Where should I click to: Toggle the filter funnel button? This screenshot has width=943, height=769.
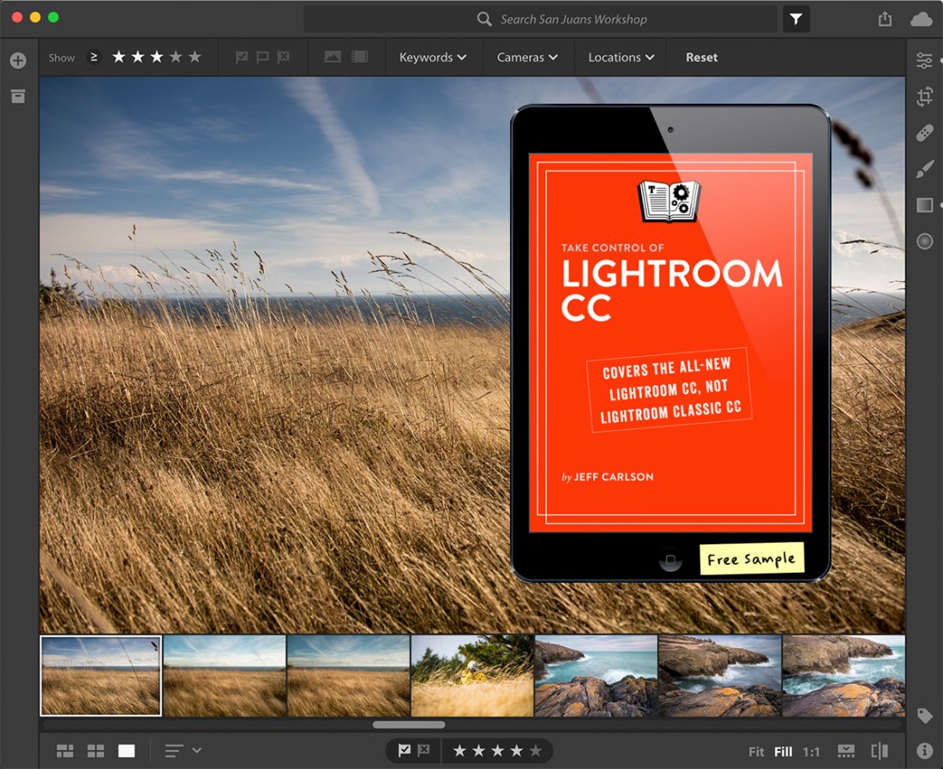pos(796,19)
